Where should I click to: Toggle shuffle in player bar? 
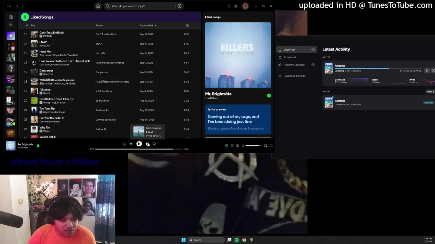(x=124, y=144)
